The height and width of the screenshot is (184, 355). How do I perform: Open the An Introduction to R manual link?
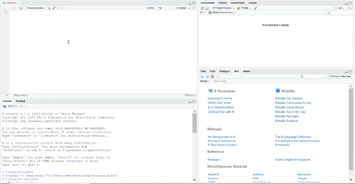pyautogui.click(x=221, y=137)
